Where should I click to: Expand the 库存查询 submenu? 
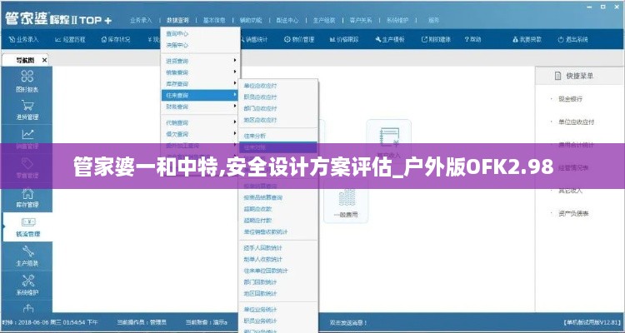[200, 84]
